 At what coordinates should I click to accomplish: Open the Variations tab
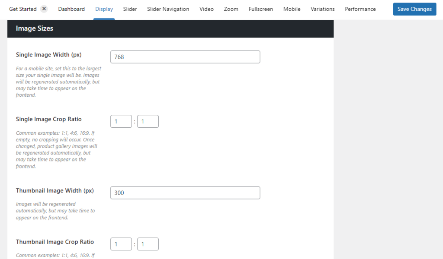click(322, 9)
